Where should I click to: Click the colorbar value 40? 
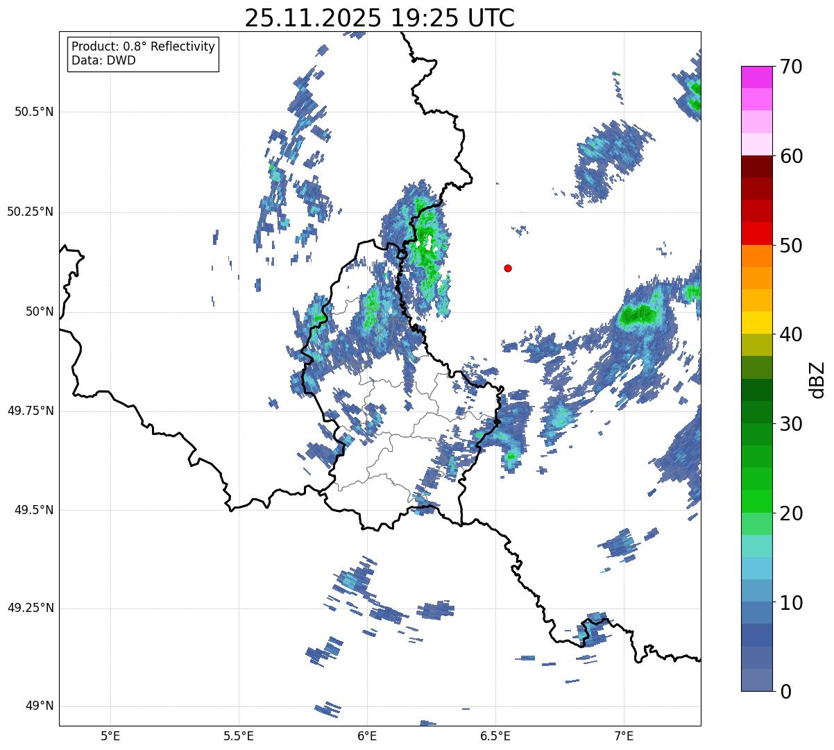tap(791, 334)
